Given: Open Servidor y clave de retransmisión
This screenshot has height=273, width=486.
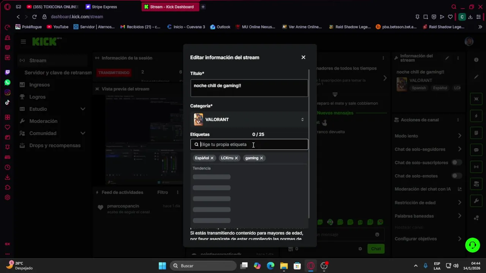Looking at the screenshot, I should pos(58,72).
